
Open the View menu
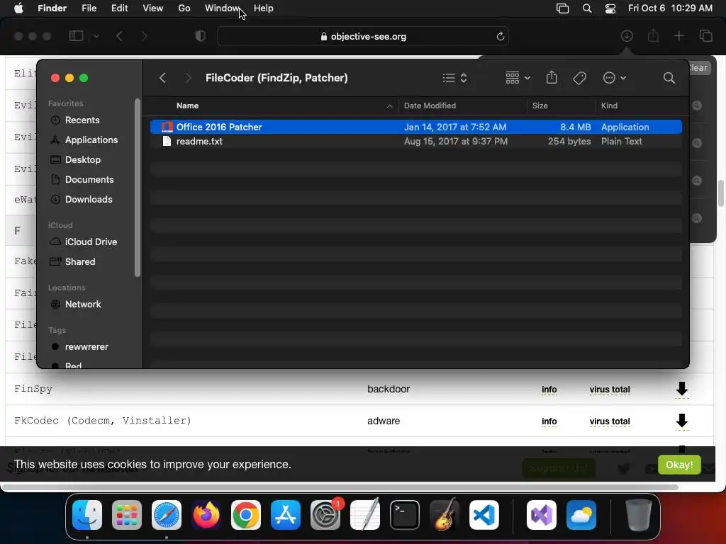[153, 8]
